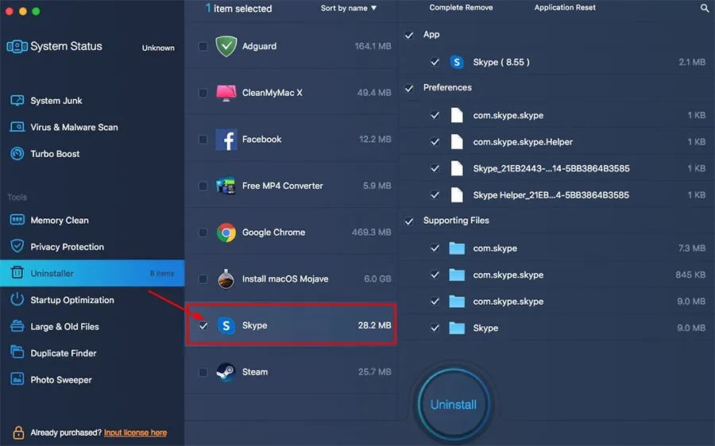Check the Google Chrome checkbox

(203, 233)
